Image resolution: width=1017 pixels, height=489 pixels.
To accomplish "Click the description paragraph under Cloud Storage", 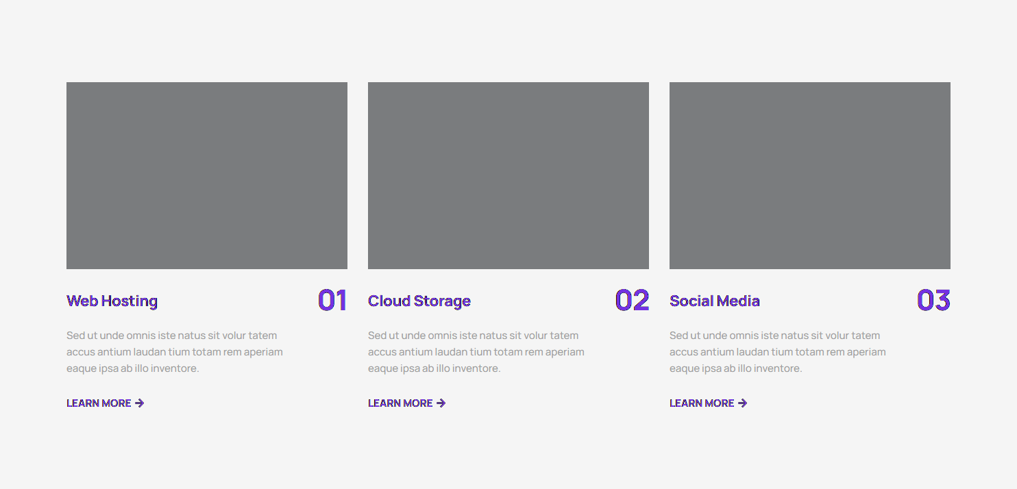I will [476, 352].
